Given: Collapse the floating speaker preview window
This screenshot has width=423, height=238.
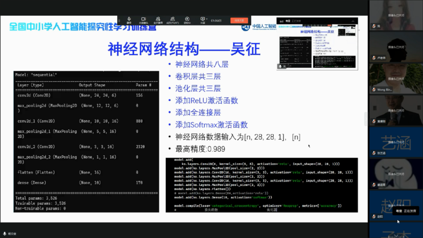Looking at the screenshot, I should [352, 21].
